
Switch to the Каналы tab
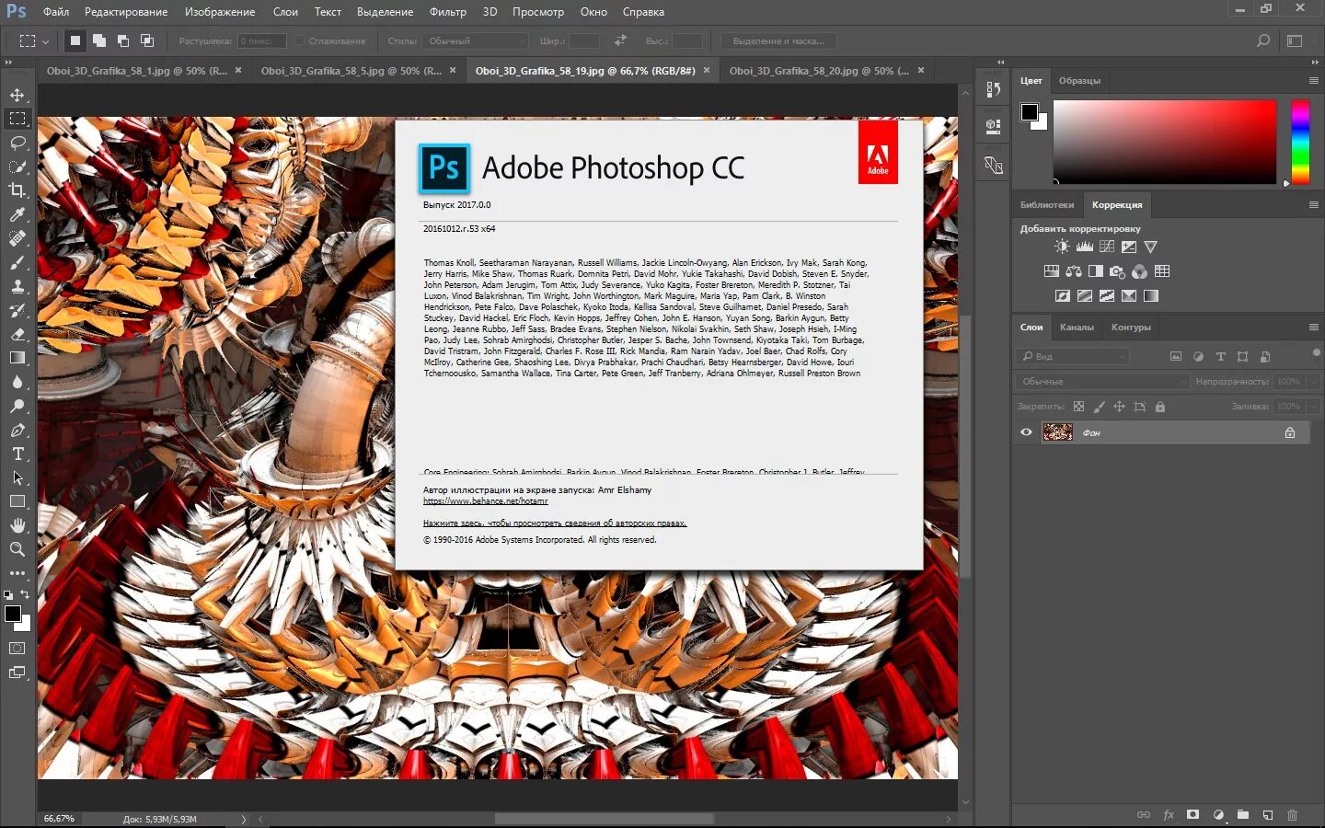(1077, 328)
